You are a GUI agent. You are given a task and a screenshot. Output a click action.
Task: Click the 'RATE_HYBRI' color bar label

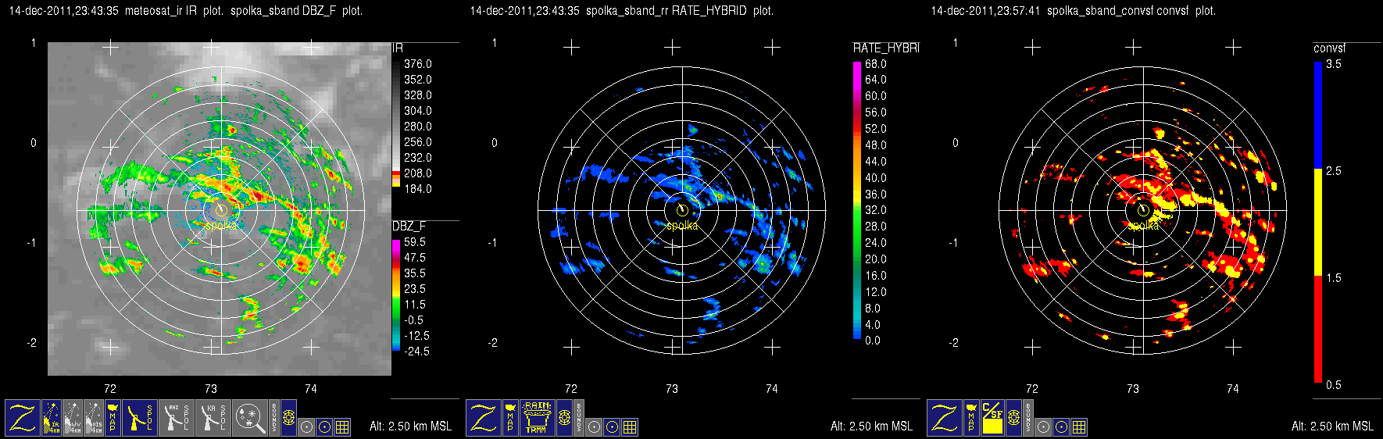click(x=886, y=48)
